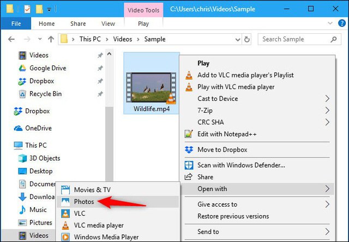349x242 pixels.
Task: Select the OneDrive cloud icon
Action: (x=17, y=128)
